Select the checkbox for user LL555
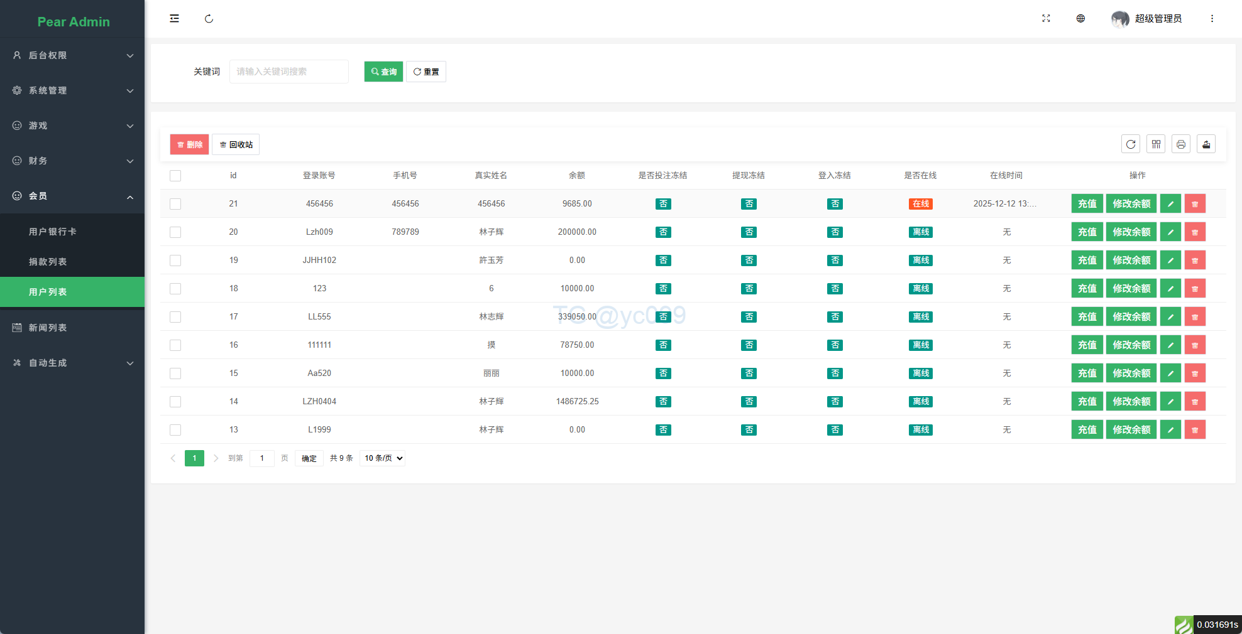 coord(175,317)
